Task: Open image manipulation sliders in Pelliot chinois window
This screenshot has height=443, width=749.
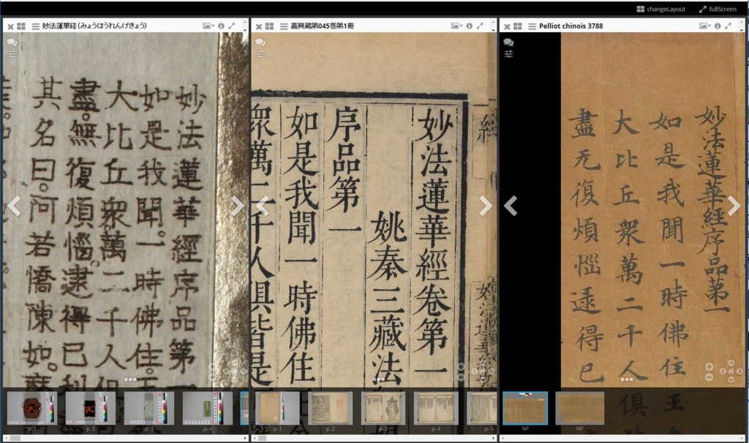Action: coord(509,54)
